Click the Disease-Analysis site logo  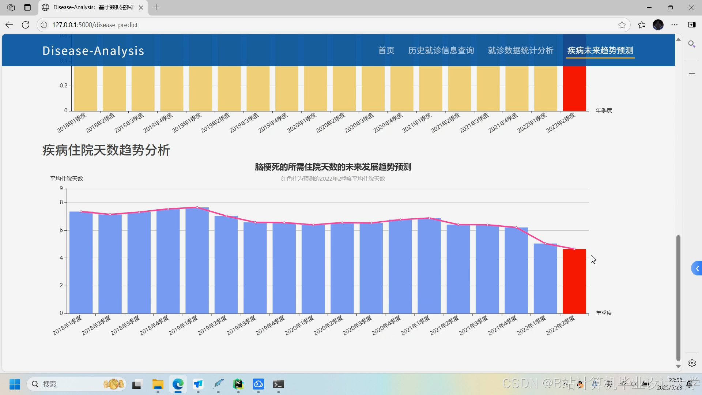[93, 50]
